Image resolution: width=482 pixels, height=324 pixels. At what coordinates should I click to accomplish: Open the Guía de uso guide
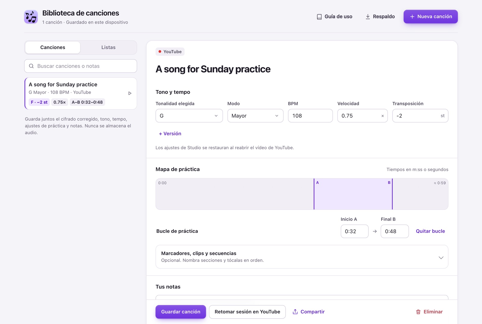[x=334, y=17]
